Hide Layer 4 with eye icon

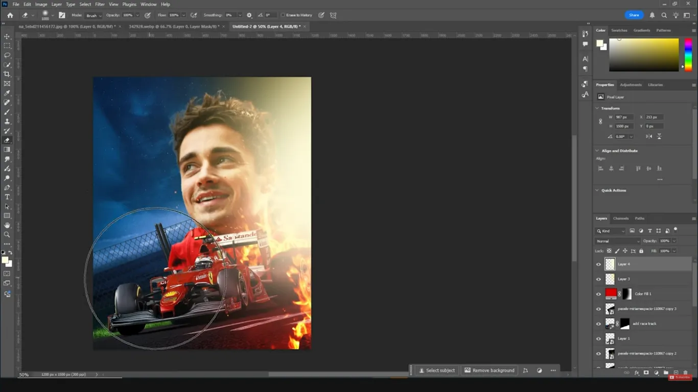point(599,264)
